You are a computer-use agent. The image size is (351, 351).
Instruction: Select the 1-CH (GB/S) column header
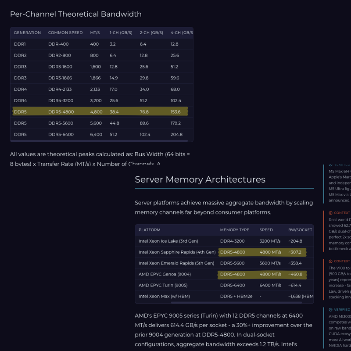(121, 32)
